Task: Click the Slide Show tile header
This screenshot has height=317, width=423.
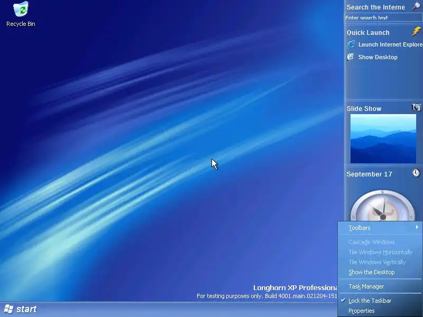Action: 364,109
